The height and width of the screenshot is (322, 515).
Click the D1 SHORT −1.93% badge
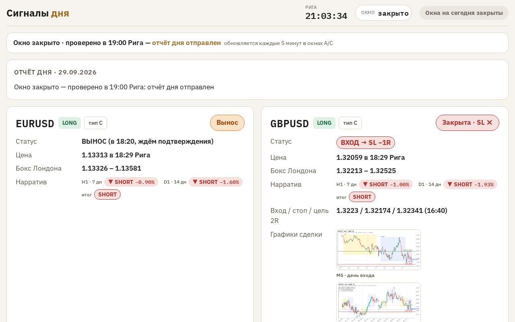(470, 184)
